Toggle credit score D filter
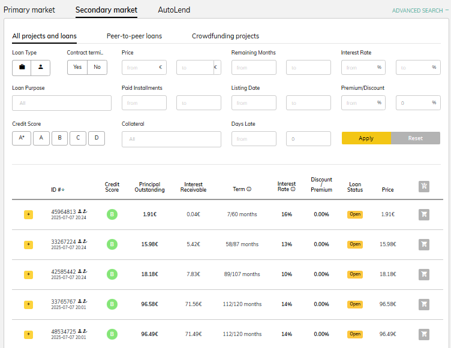 [97, 138]
